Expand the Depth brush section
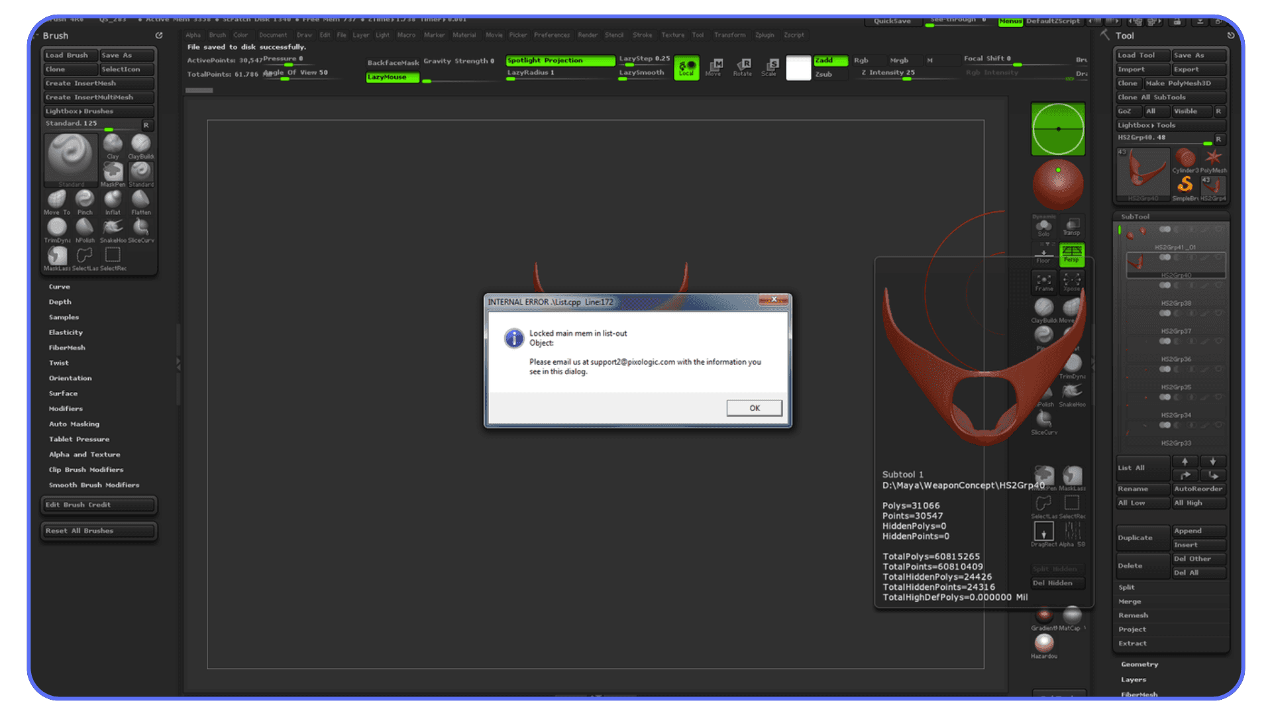This screenshot has width=1272, height=715. pyautogui.click(x=60, y=302)
